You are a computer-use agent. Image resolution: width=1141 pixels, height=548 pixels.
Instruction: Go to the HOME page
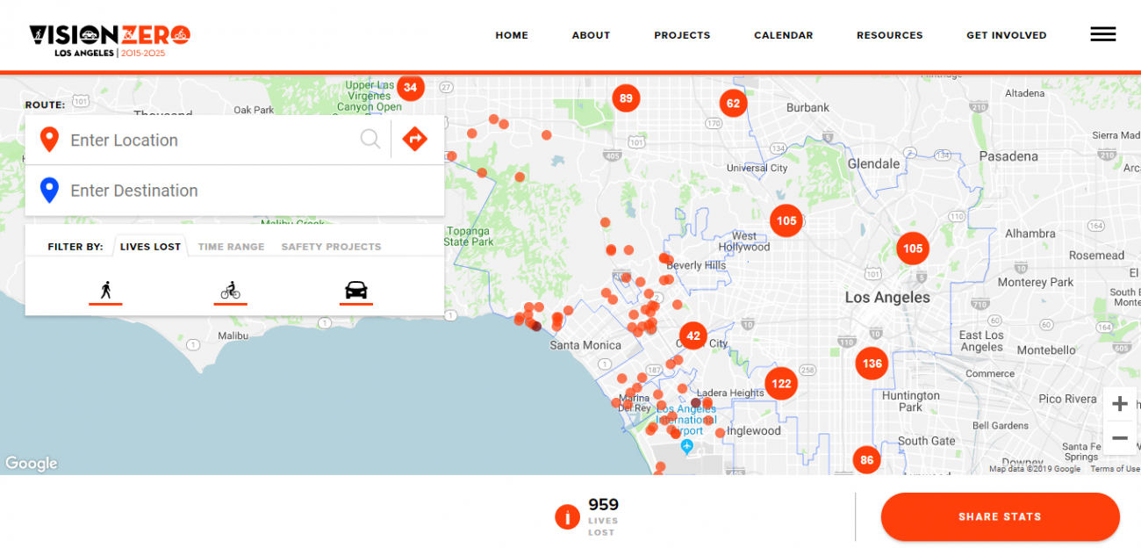point(512,35)
